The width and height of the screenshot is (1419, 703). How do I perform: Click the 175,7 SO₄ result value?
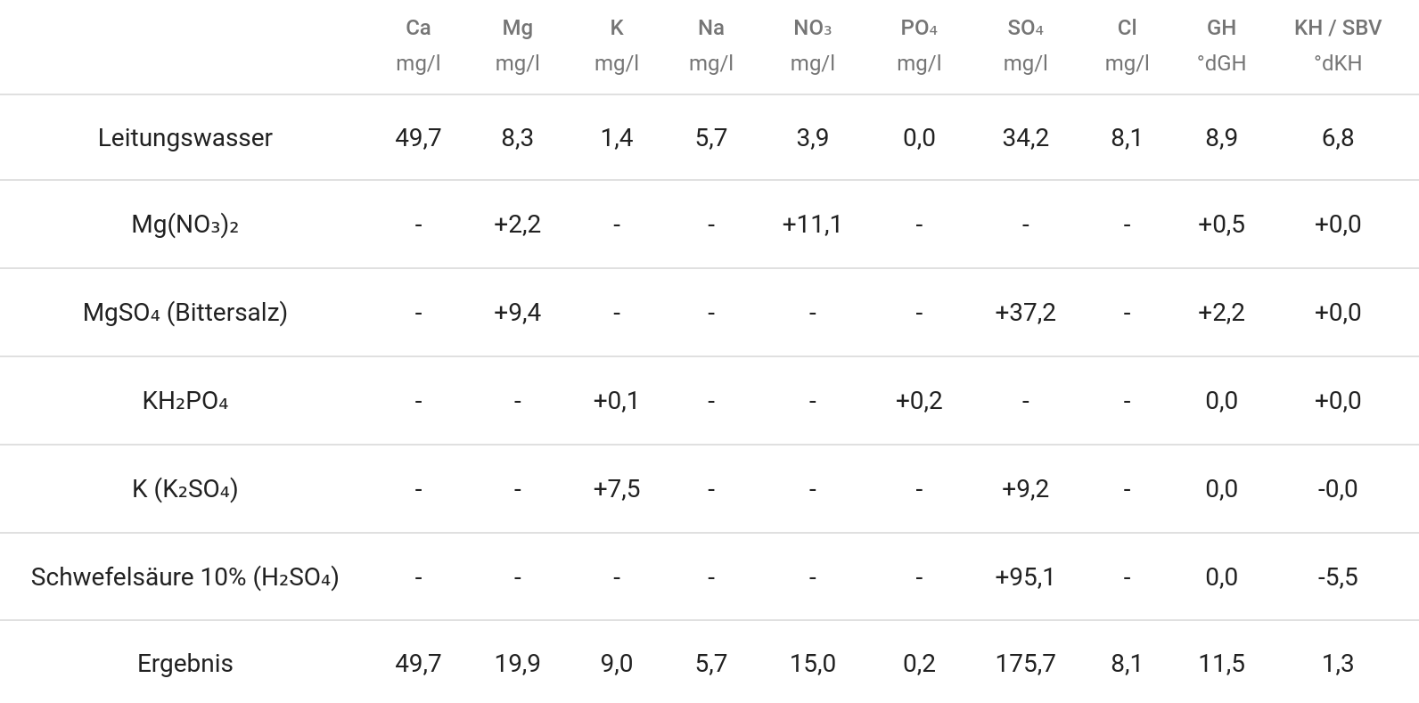click(x=1026, y=663)
